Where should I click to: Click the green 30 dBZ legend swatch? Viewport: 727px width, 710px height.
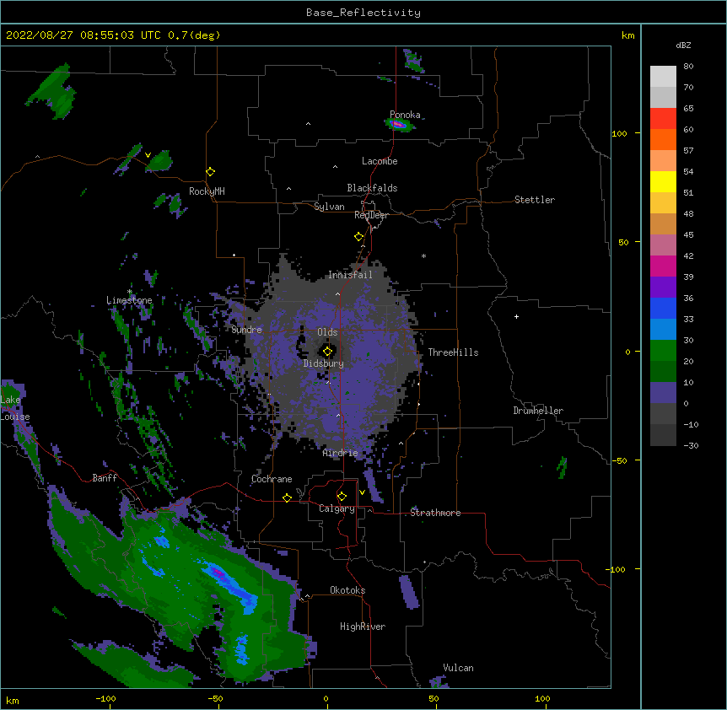[663, 351]
